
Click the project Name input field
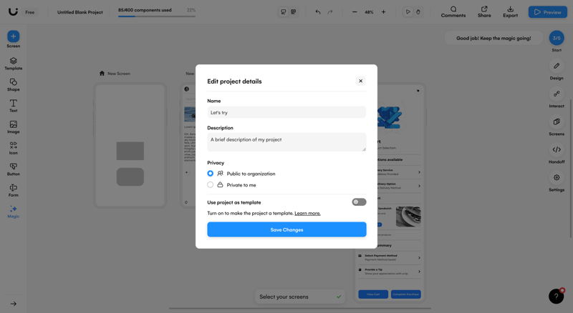286,112
